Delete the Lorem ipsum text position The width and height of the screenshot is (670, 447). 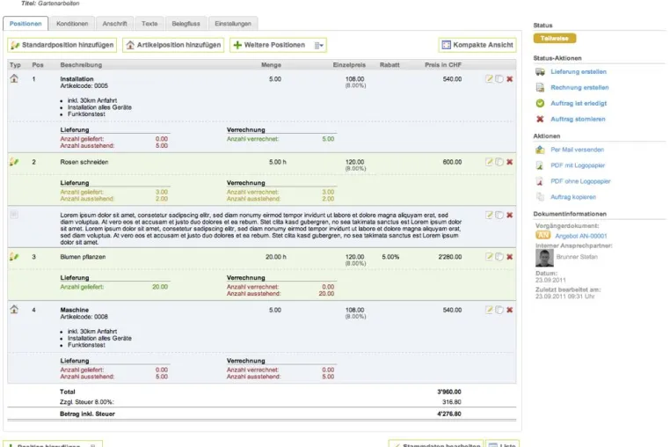(509, 215)
